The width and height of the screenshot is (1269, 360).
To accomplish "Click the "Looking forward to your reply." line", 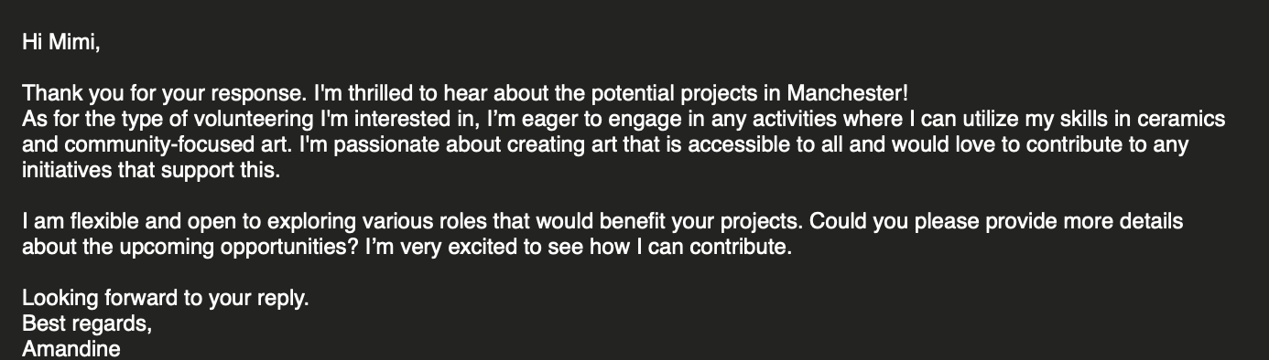I will click(x=166, y=298).
